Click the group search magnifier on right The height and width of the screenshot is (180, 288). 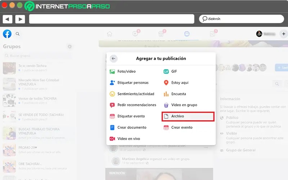pos(277,84)
